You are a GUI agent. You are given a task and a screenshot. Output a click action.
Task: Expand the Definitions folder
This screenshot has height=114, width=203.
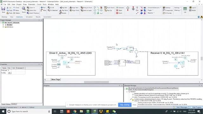[x=3, y=27]
